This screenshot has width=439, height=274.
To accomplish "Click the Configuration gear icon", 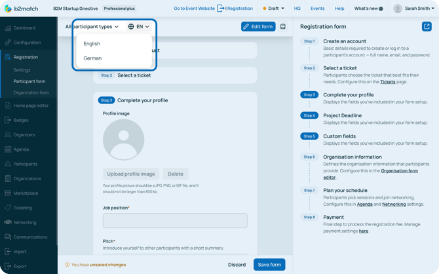I will [x=8, y=43].
